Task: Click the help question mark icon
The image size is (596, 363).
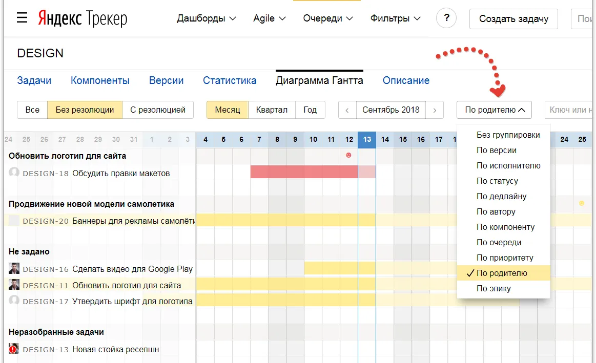Action: click(446, 18)
